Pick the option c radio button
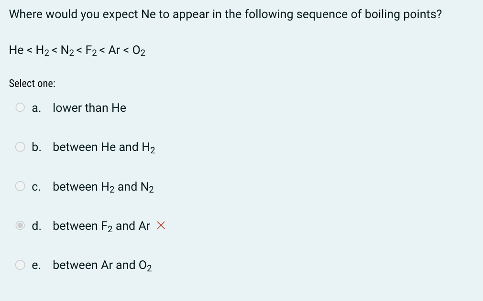The width and height of the screenshot is (483, 301). coord(20,186)
